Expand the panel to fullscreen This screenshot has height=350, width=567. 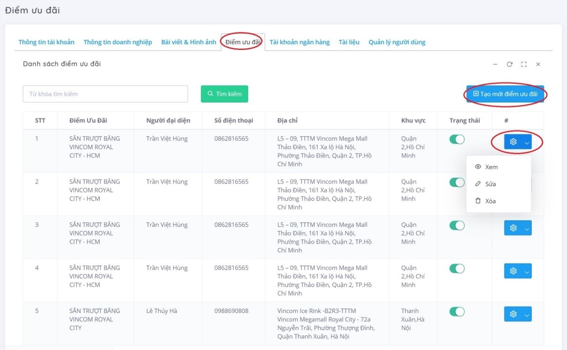(x=524, y=64)
